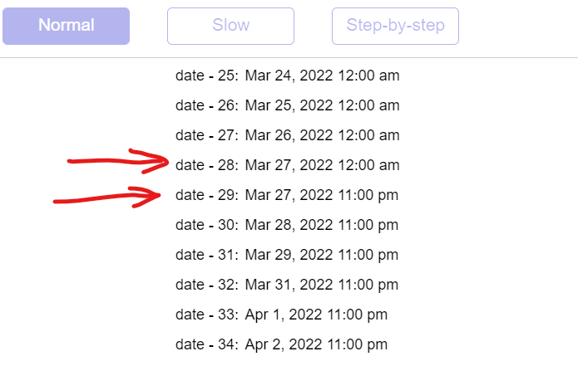578x366 pixels.
Task: Select the date - 32 Mar 31 row
Action: point(287,285)
